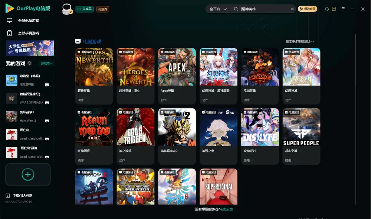
Task: Open the 极速会员 membership button
Action: [x=308, y=9]
